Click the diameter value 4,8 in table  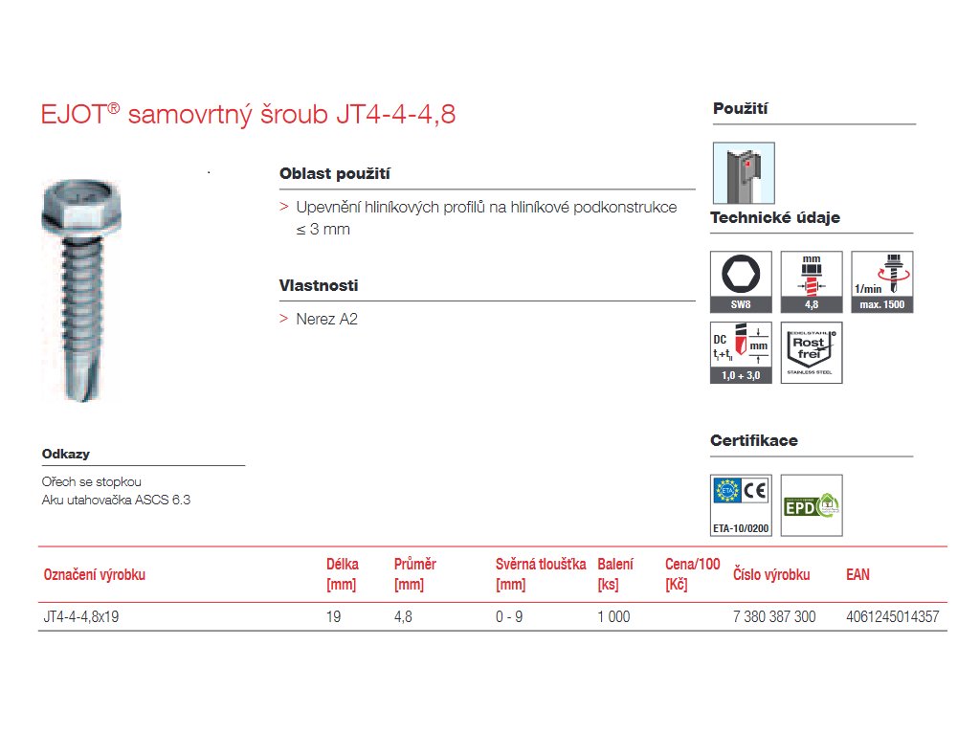tap(403, 617)
